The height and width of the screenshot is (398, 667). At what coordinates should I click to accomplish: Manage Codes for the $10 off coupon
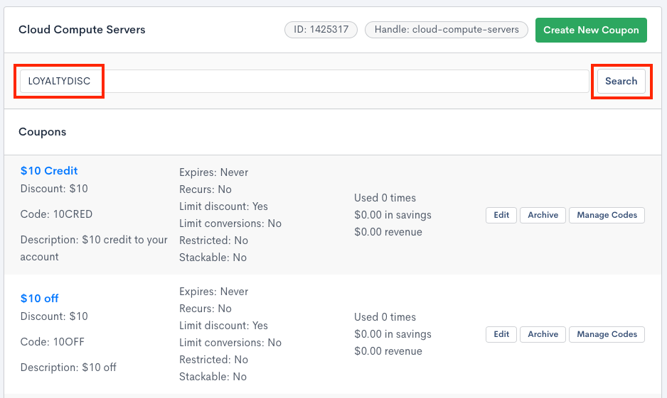[607, 334]
